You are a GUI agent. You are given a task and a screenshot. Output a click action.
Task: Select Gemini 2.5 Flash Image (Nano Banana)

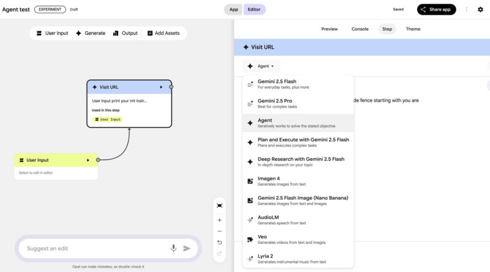(298, 200)
